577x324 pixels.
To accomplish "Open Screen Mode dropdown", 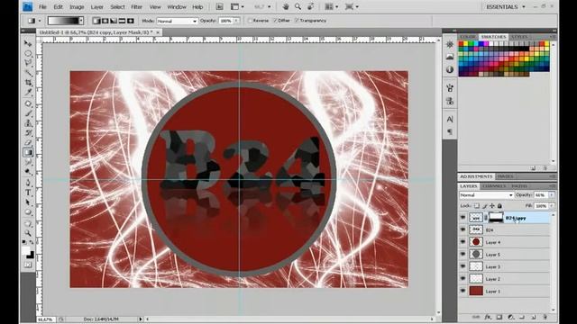I will pos(352,6).
